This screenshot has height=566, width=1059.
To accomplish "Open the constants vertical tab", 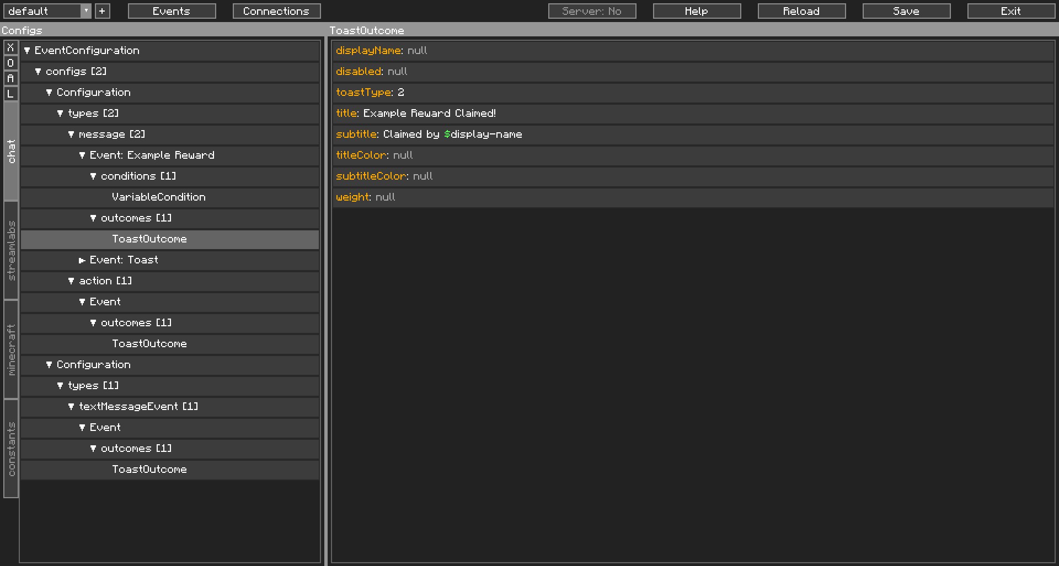I will [11, 449].
